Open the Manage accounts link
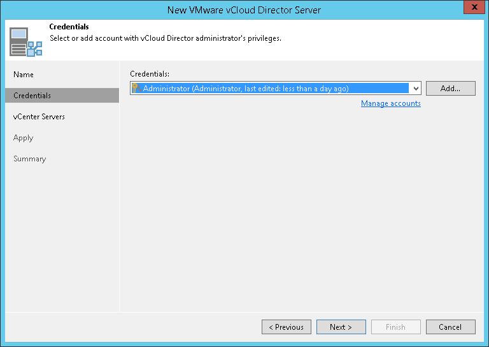Viewport: 489px width, 347px height. [390, 103]
